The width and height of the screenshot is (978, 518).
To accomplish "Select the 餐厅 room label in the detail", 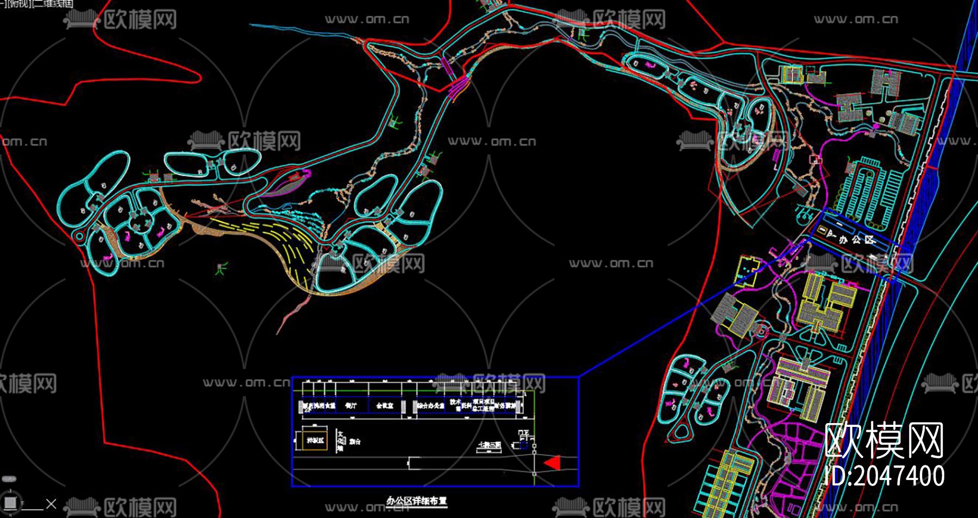I will pyautogui.click(x=351, y=405).
